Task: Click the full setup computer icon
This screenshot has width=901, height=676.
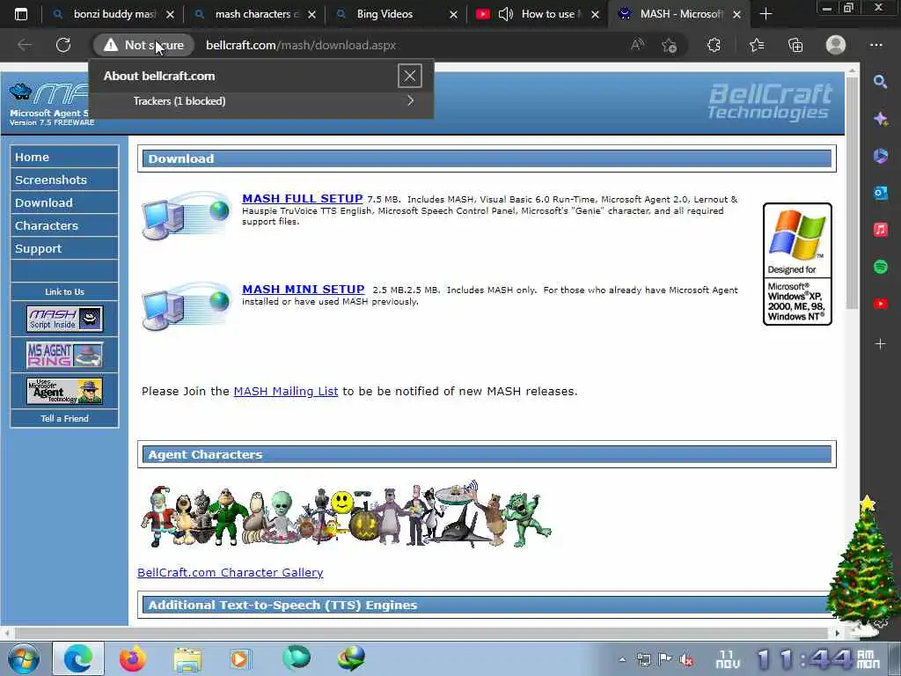Action: 187,216
